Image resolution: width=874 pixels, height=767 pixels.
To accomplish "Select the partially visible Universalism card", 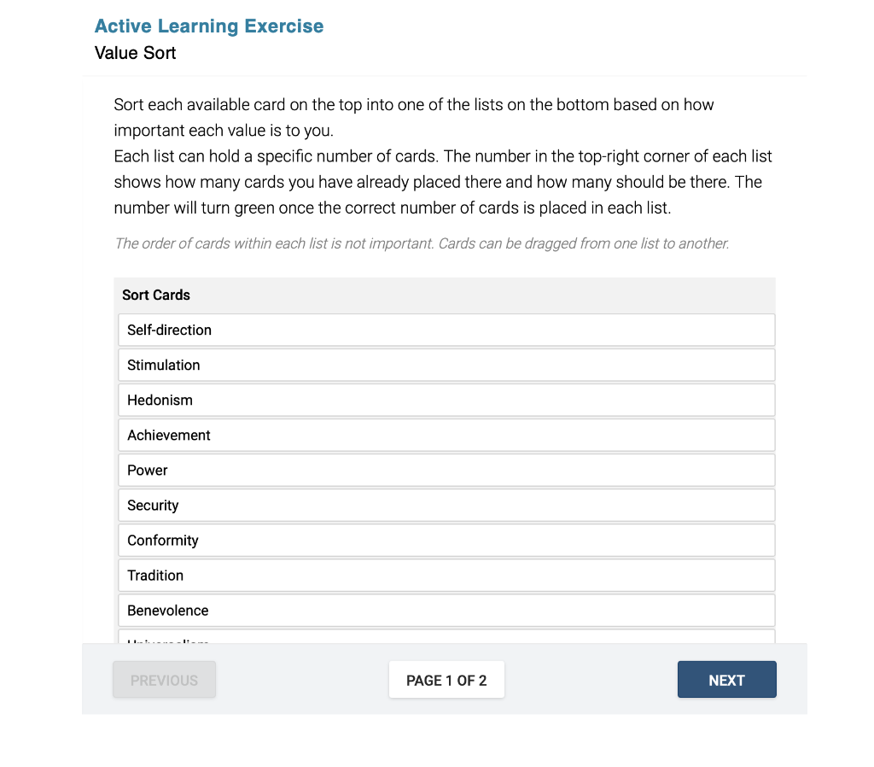I will [x=446, y=641].
